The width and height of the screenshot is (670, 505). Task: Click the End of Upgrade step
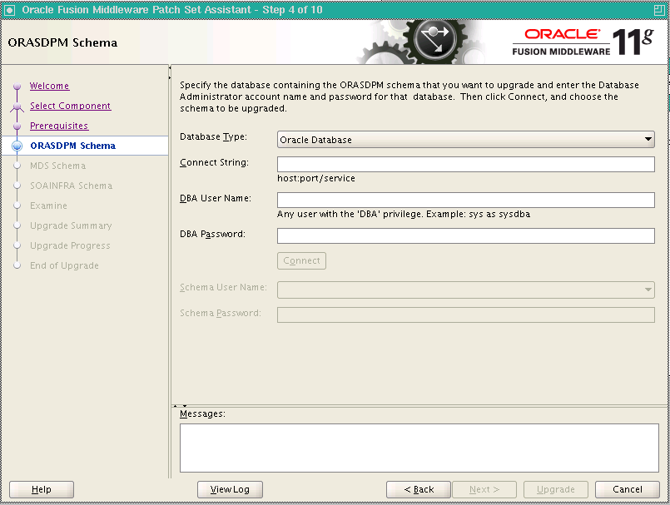64,265
